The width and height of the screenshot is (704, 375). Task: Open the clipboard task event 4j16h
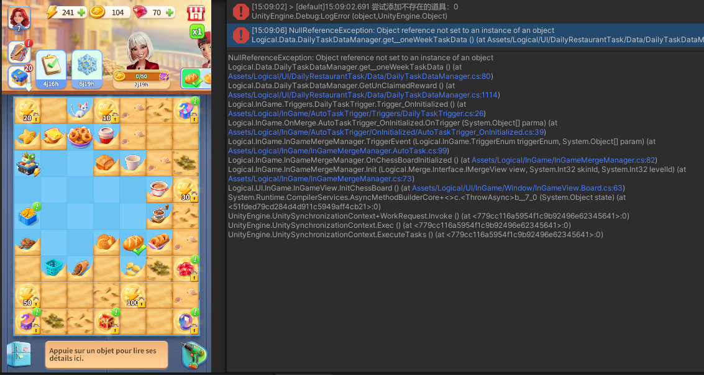[x=51, y=66]
